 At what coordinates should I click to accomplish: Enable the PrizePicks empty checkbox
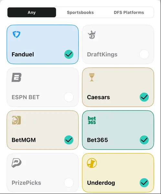[x=69, y=183]
